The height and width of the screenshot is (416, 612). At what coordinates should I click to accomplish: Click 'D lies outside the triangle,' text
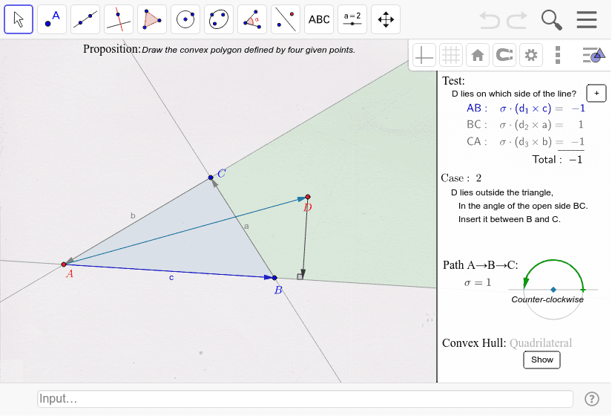[502, 192]
